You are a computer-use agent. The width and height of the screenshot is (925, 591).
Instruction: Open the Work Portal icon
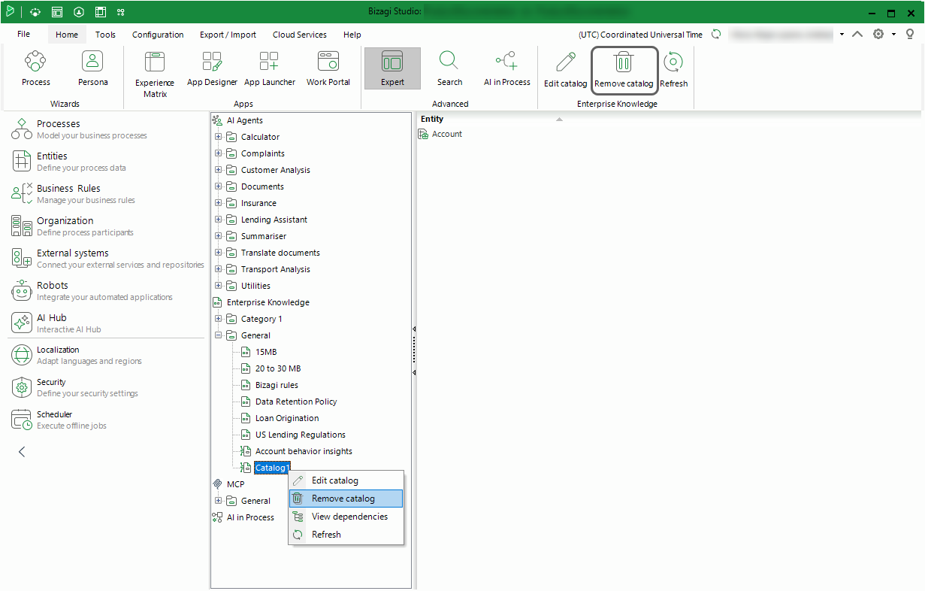328,68
